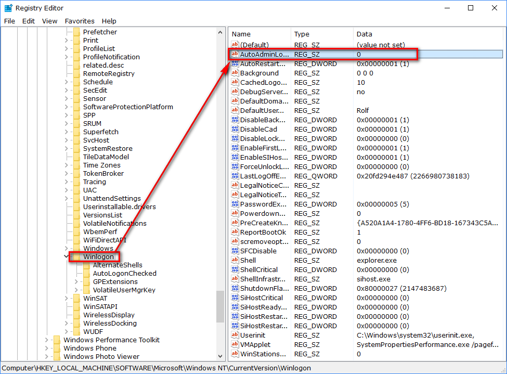This screenshot has height=374, width=507.
Task: Click the folder icon of WUDF key
Action: 76,332
